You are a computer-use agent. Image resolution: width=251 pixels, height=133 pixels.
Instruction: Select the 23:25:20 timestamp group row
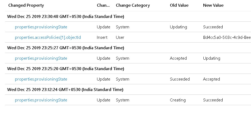128,69
